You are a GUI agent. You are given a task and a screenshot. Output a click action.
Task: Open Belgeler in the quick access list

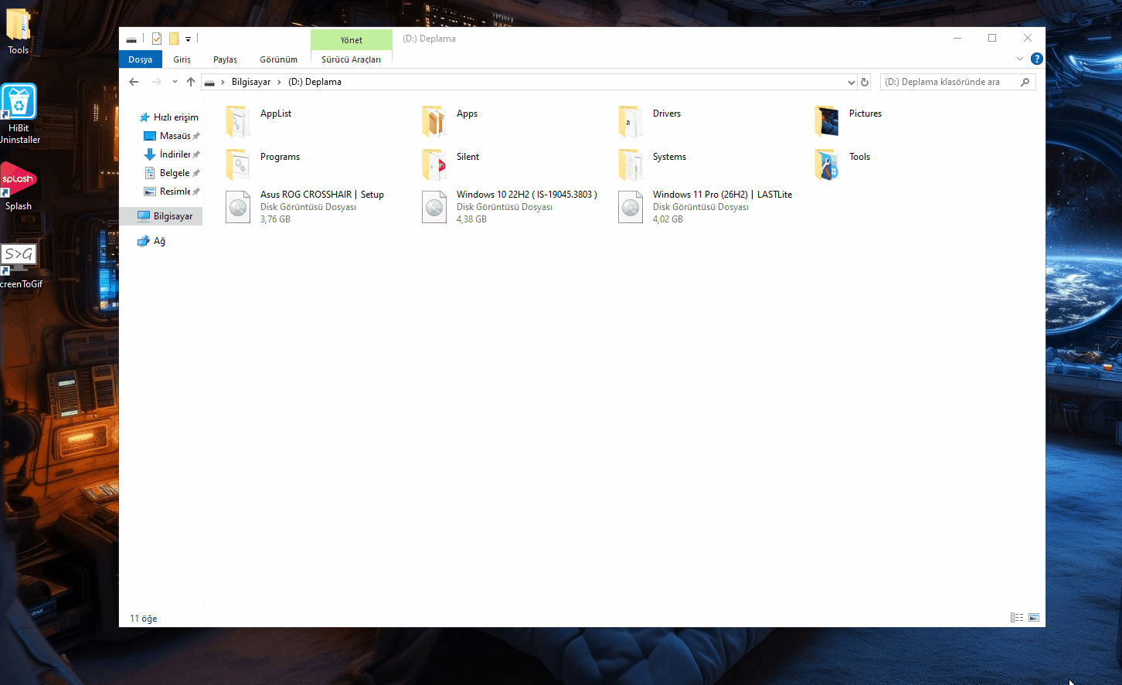pyautogui.click(x=172, y=173)
